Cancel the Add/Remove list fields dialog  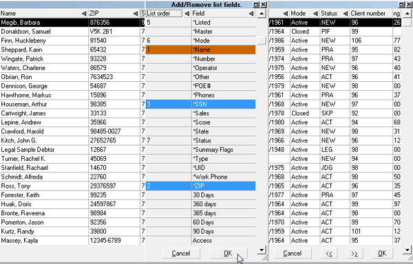pyautogui.click(x=180, y=253)
